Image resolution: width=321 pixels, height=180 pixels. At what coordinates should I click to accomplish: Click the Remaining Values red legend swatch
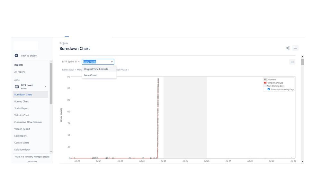click(265, 83)
